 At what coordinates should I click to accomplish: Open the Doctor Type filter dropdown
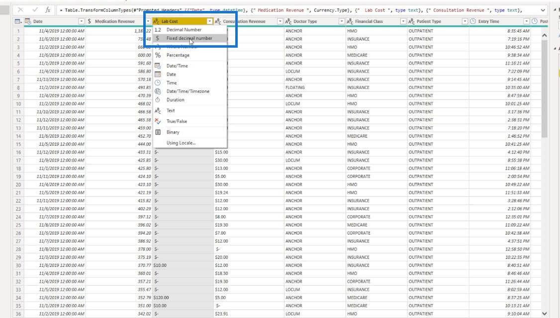pyautogui.click(x=342, y=21)
